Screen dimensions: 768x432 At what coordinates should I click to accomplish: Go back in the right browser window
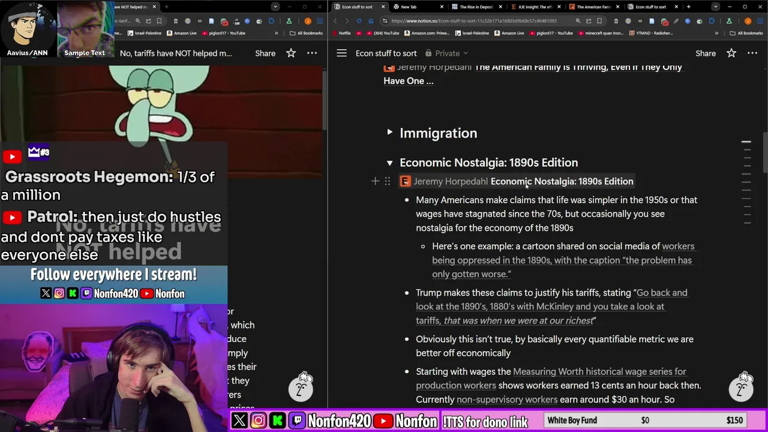pos(335,21)
